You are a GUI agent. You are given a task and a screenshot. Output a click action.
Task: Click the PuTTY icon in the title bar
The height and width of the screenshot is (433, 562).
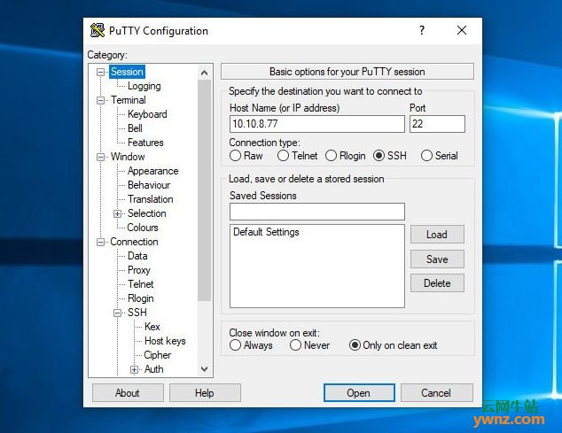[98, 30]
